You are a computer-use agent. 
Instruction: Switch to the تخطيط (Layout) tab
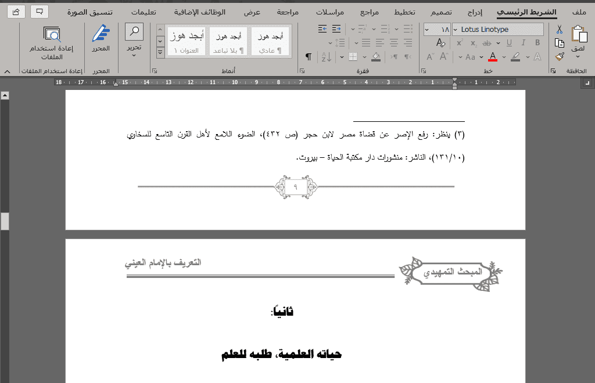[404, 12]
